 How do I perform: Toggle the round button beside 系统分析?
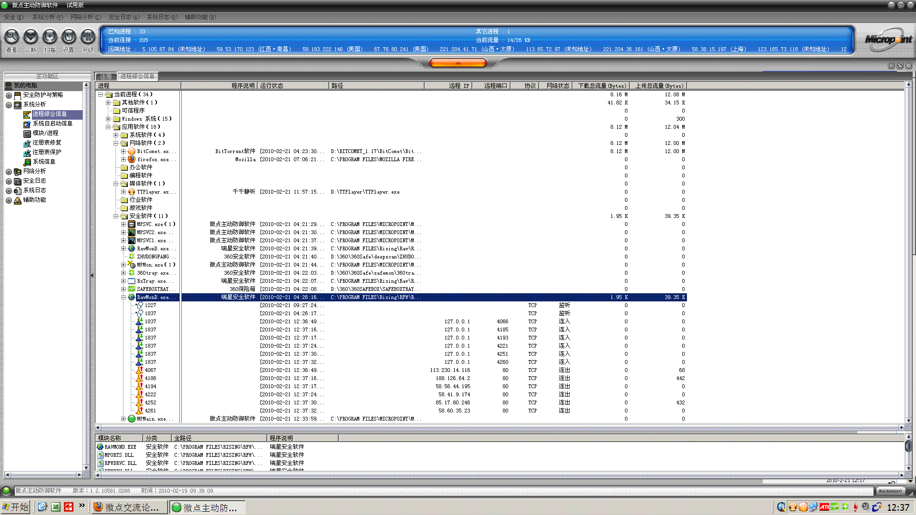9,105
